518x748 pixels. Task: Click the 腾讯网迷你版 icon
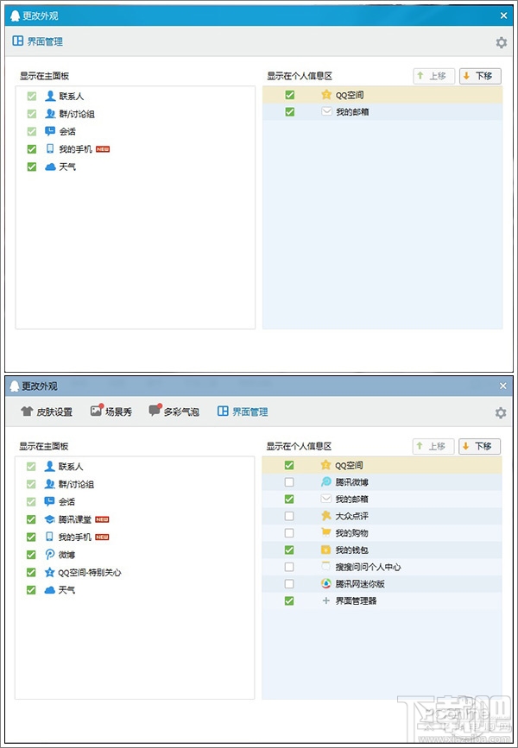click(325, 584)
